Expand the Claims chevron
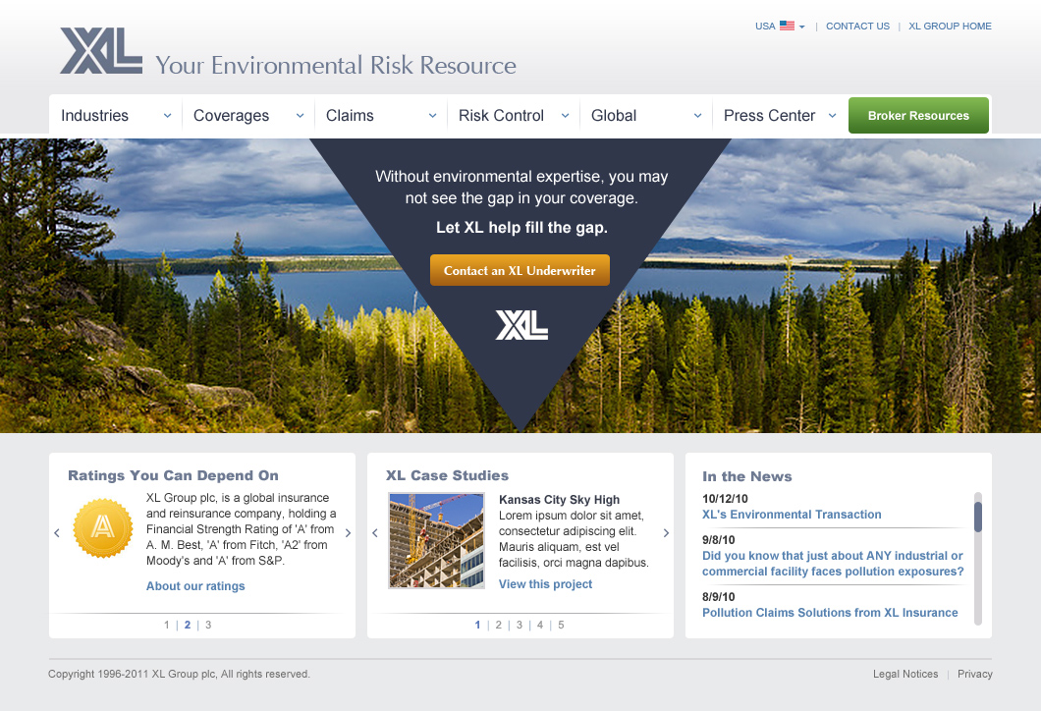Viewport: 1041px width, 711px height. 433,116
